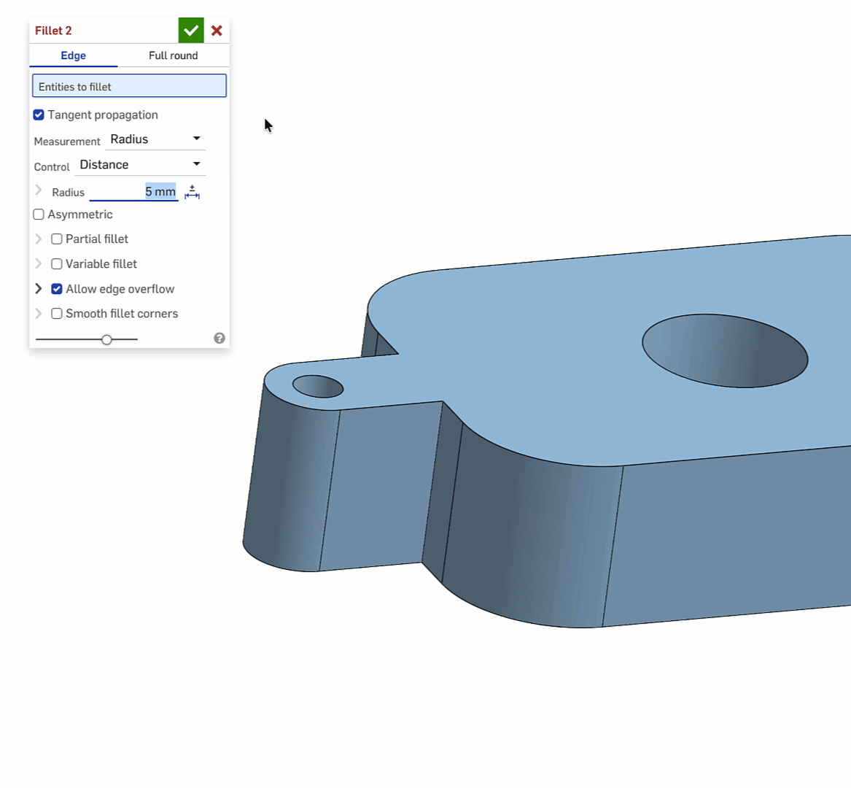This screenshot has width=851, height=788.
Task: Accept Fillet 2 with the green checkmark
Action: (x=191, y=31)
